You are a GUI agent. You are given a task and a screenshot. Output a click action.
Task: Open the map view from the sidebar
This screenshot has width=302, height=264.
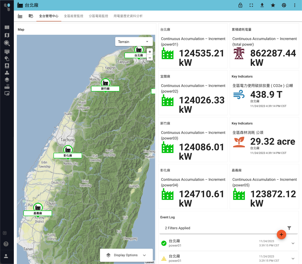[7, 35]
